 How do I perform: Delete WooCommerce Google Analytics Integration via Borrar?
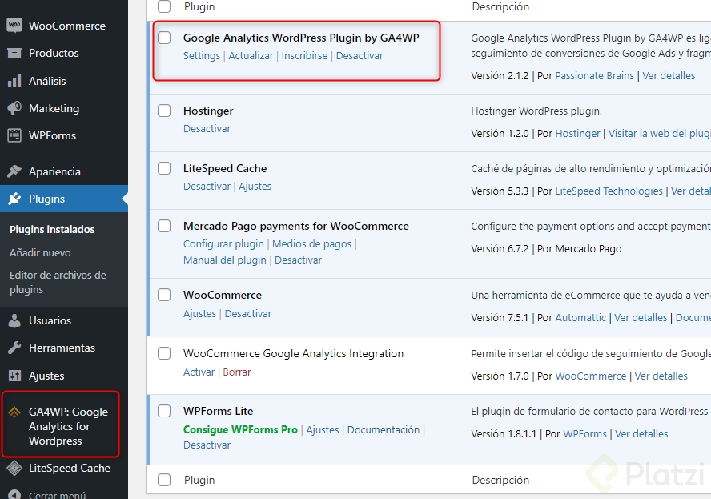point(237,372)
